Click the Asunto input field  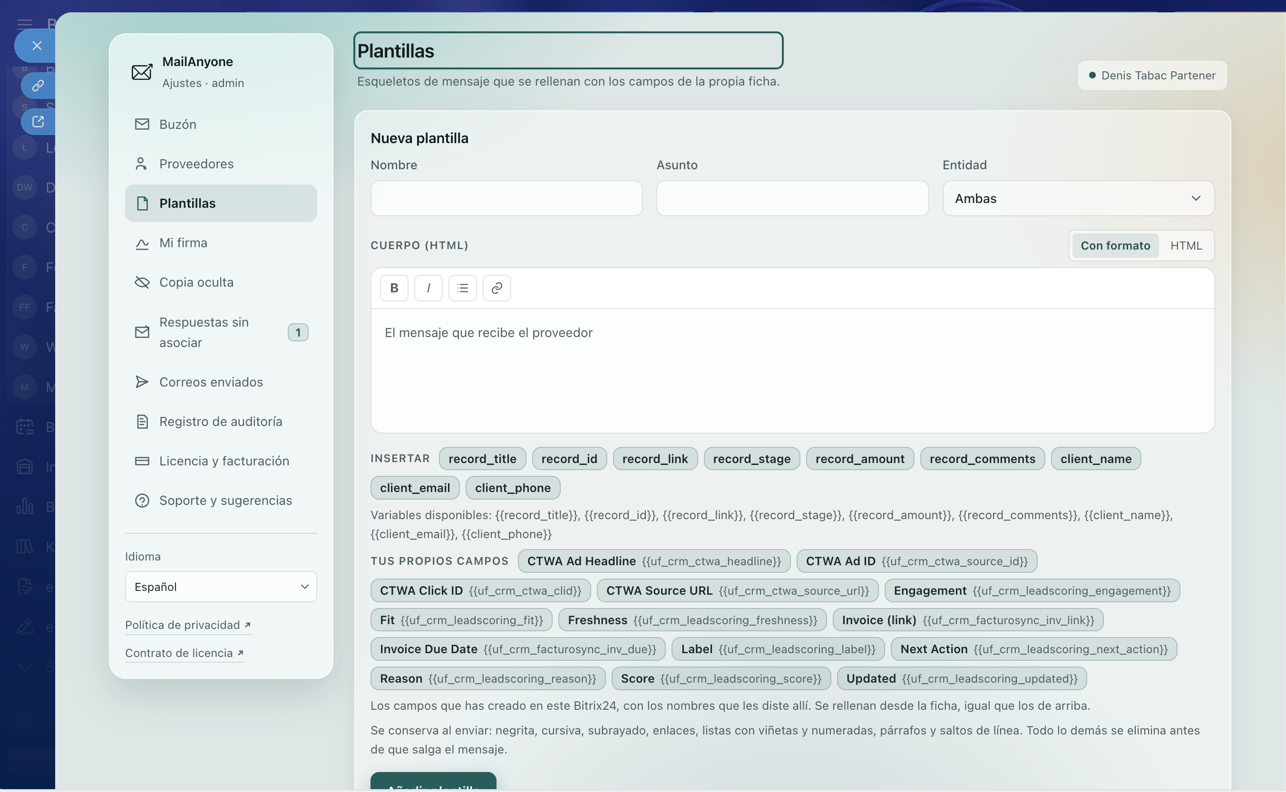click(792, 198)
